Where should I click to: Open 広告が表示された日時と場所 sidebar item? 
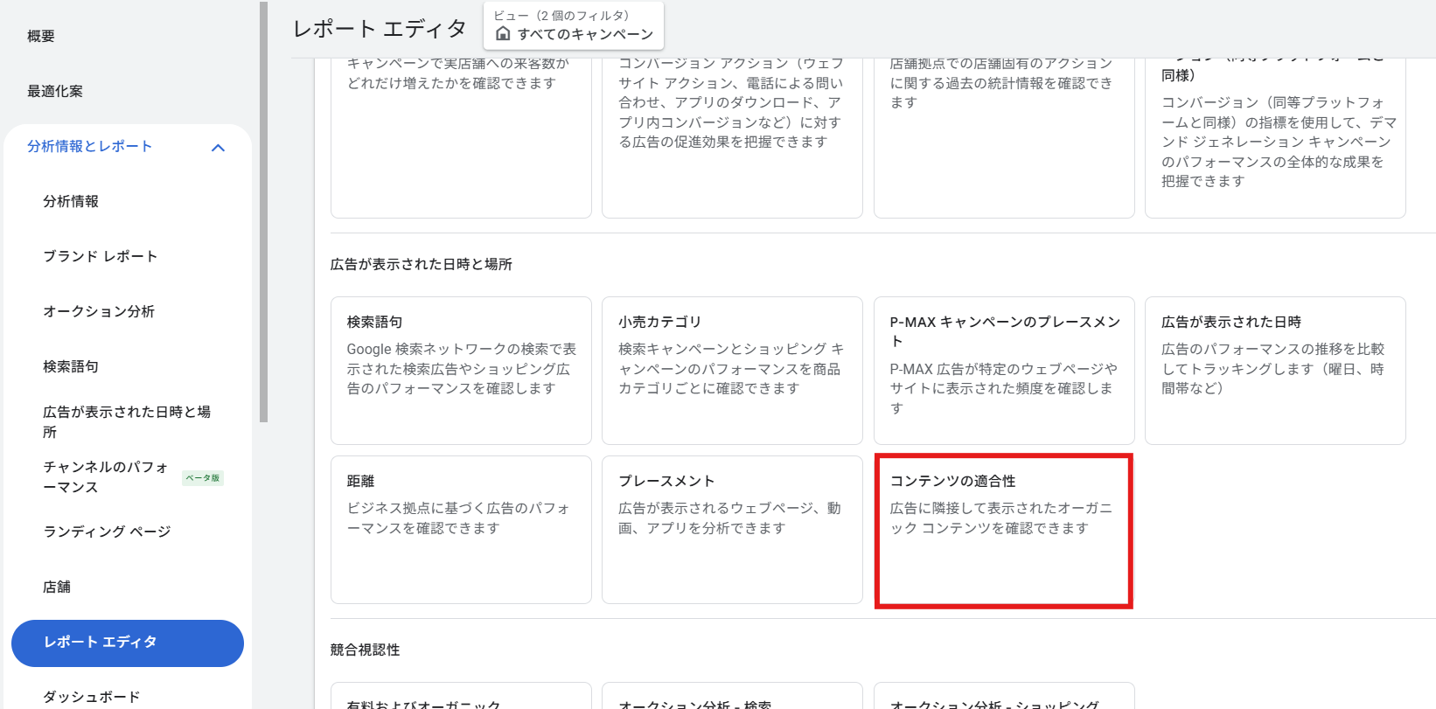click(x=127, y=421)
